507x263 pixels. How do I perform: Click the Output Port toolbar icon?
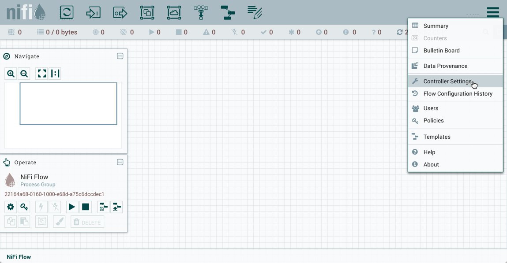tap(120, 12)
